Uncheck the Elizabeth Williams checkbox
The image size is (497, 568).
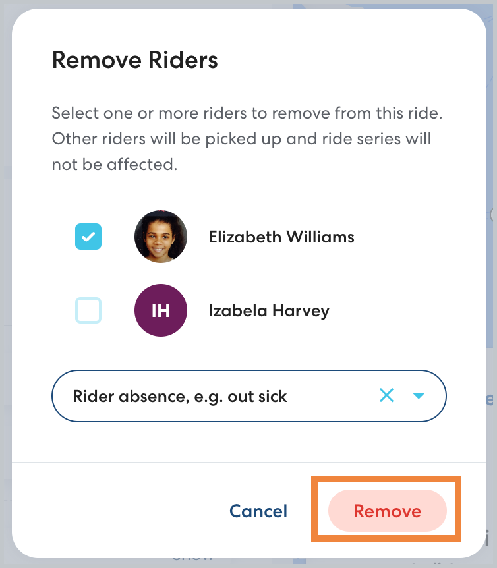click(88, 237)
